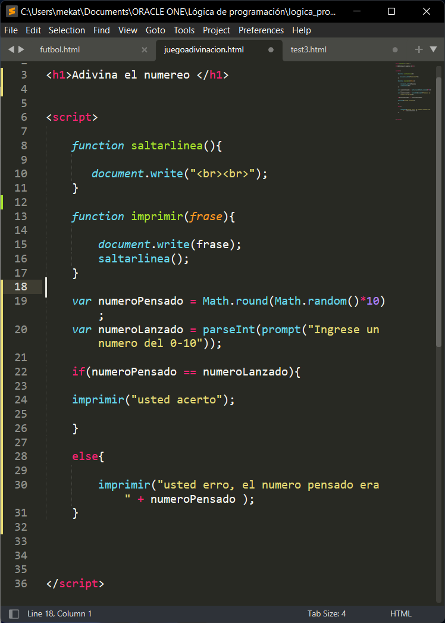Viewport: 445px width, 623px height.
Task: Open the Preferences menu
Action: [x=261, y=30]
